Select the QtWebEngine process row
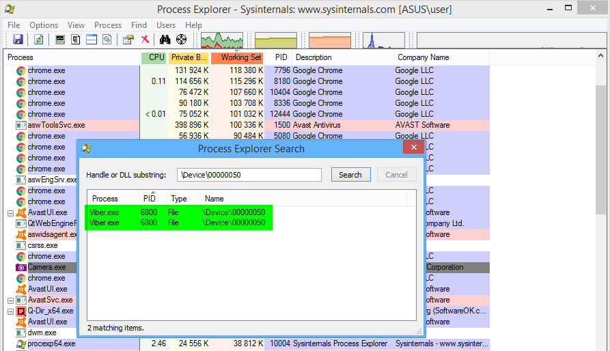 46,223
